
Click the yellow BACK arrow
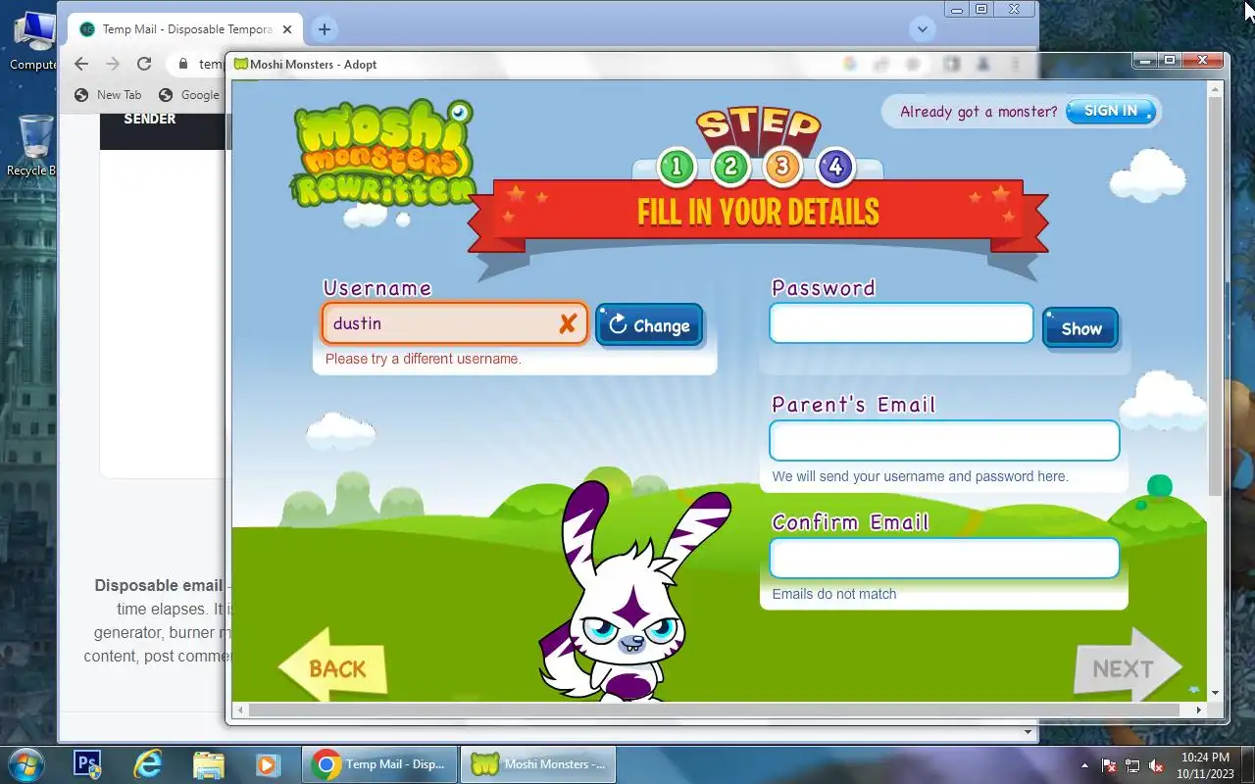point(332,666)
